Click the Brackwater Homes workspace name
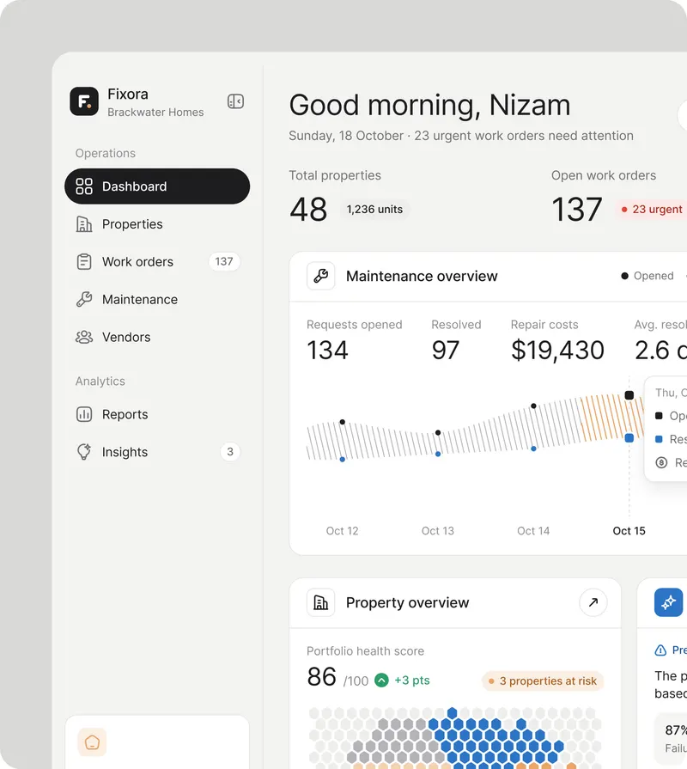 (x=155, y=113)
